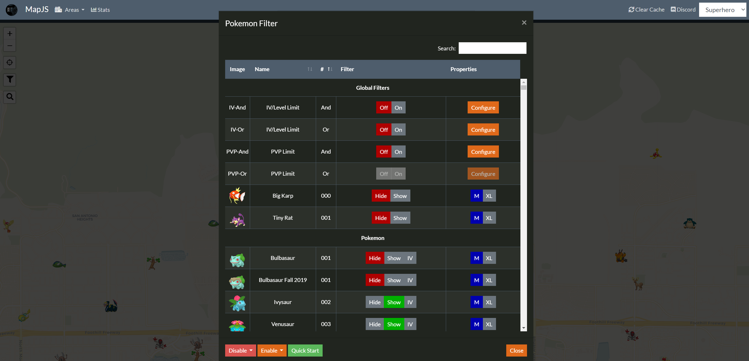The height and width of the screenshot is (361, 749).
Task: Click the map zoom in plus icon
Action: point(10,34)
